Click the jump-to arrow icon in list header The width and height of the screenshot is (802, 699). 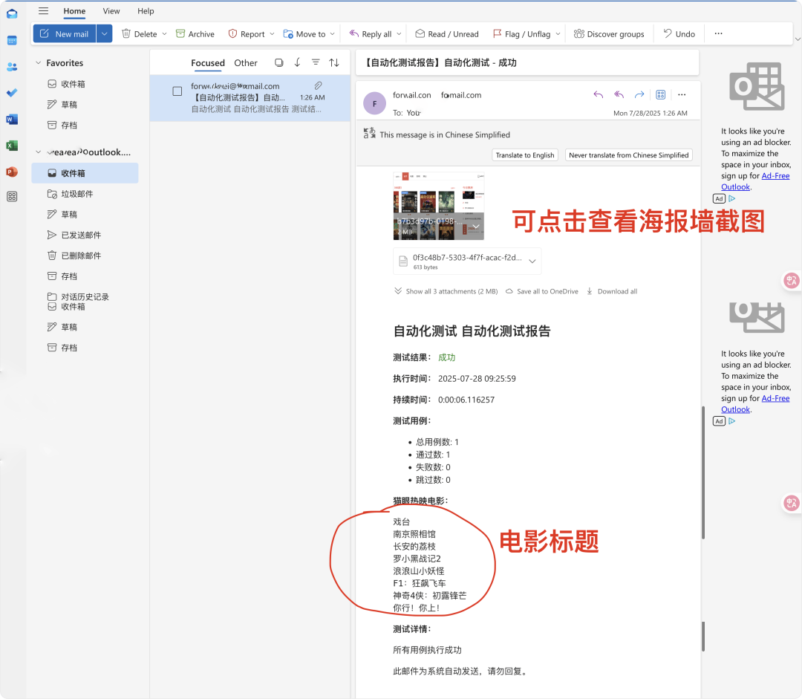[x=297, y=62]
